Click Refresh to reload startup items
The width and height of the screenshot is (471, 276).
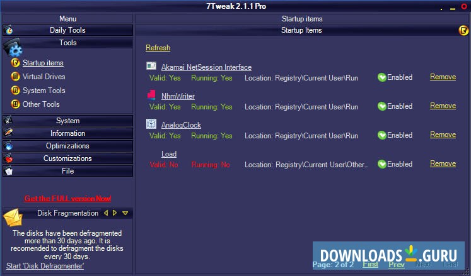click(x=158, y=48)
